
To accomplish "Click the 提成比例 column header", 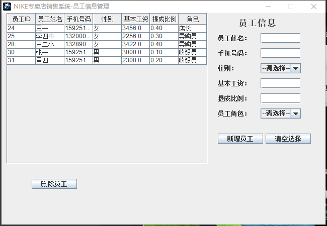I will pos(164,19).
